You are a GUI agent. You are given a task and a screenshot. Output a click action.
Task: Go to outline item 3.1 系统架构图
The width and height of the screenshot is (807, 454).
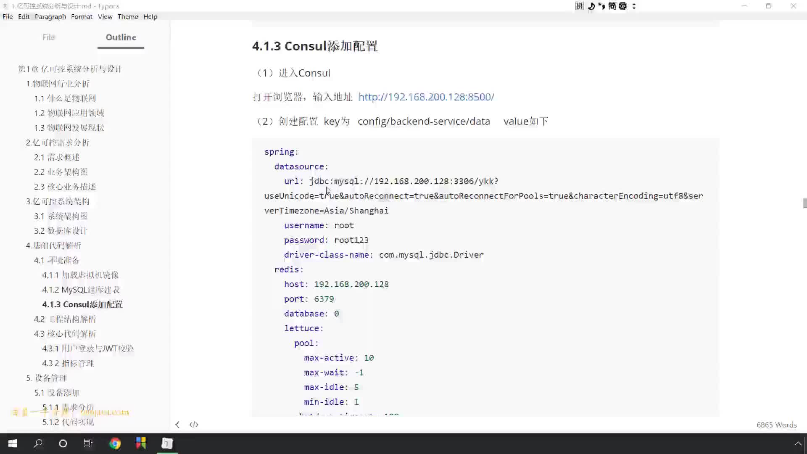click(61, 216)
